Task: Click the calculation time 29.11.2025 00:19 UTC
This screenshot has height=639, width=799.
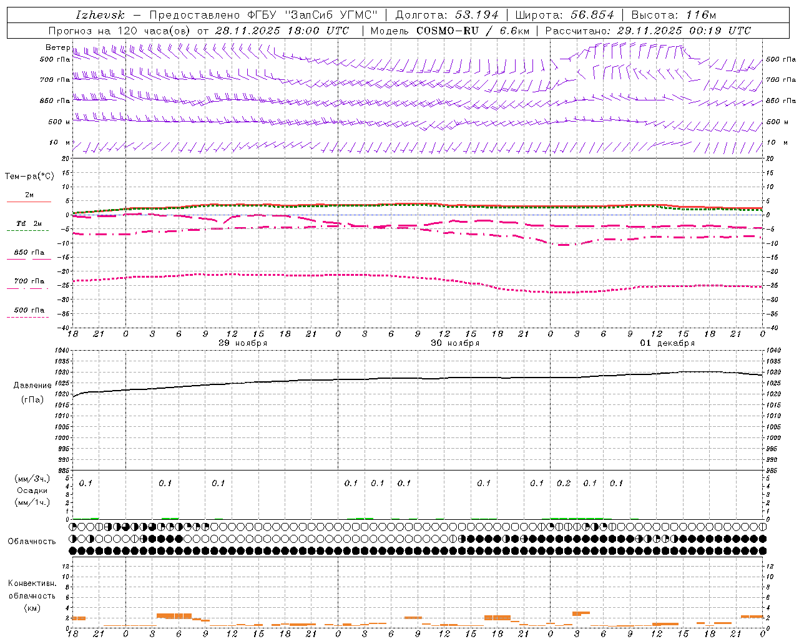Action: (x=684, y=31)
